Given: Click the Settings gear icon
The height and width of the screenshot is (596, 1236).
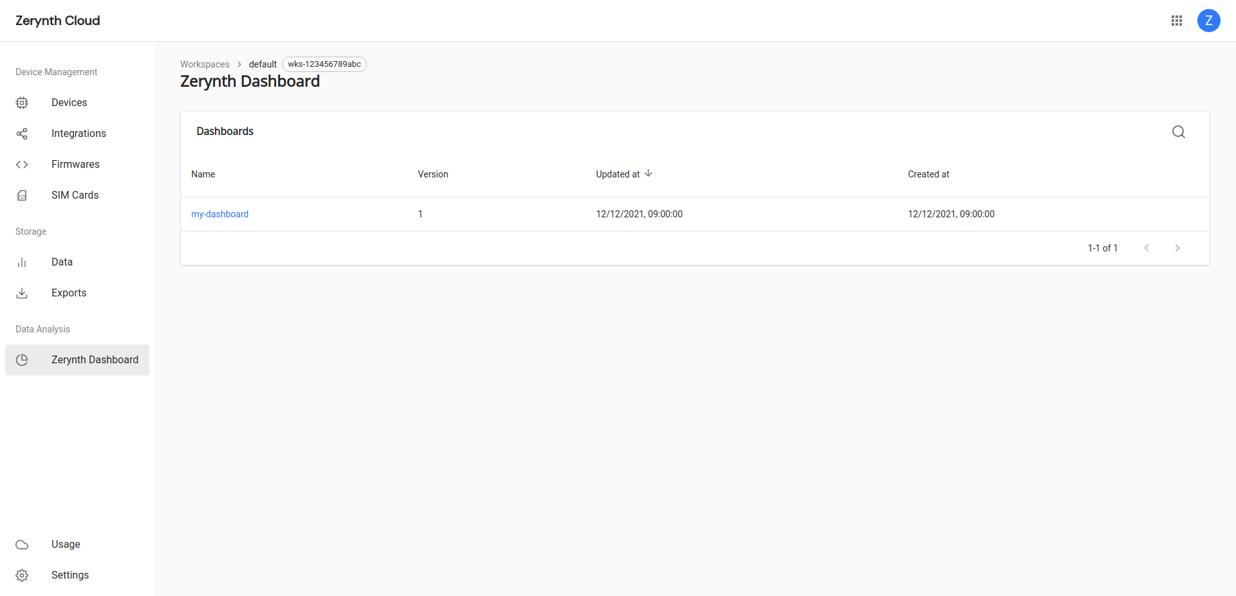Looking at the screenshot, I should point(22,575).
